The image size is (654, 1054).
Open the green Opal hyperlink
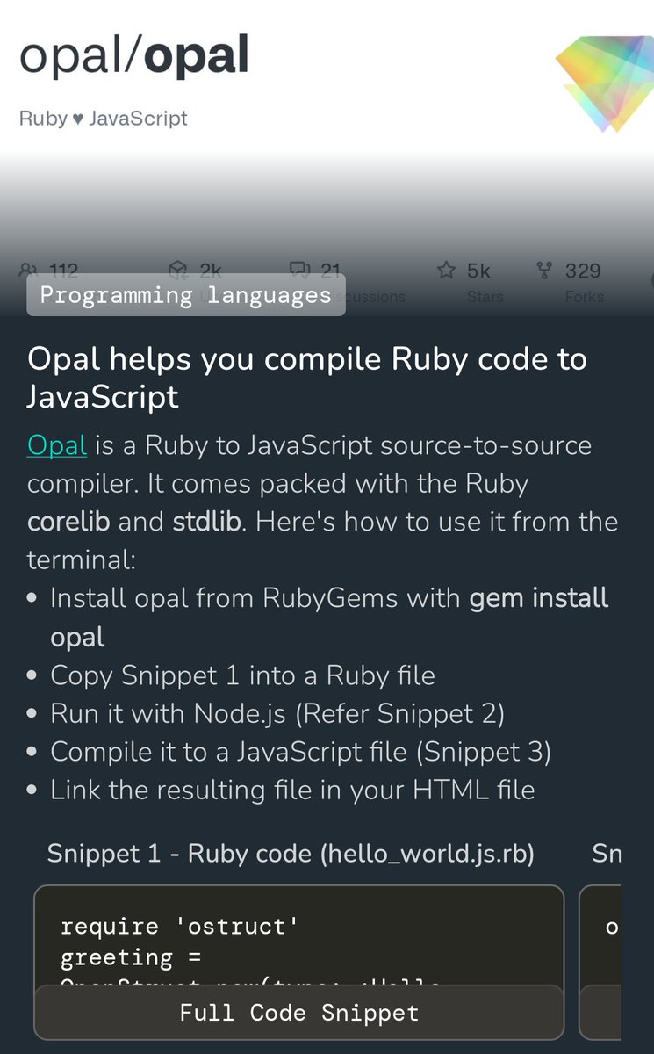(57, 445)
